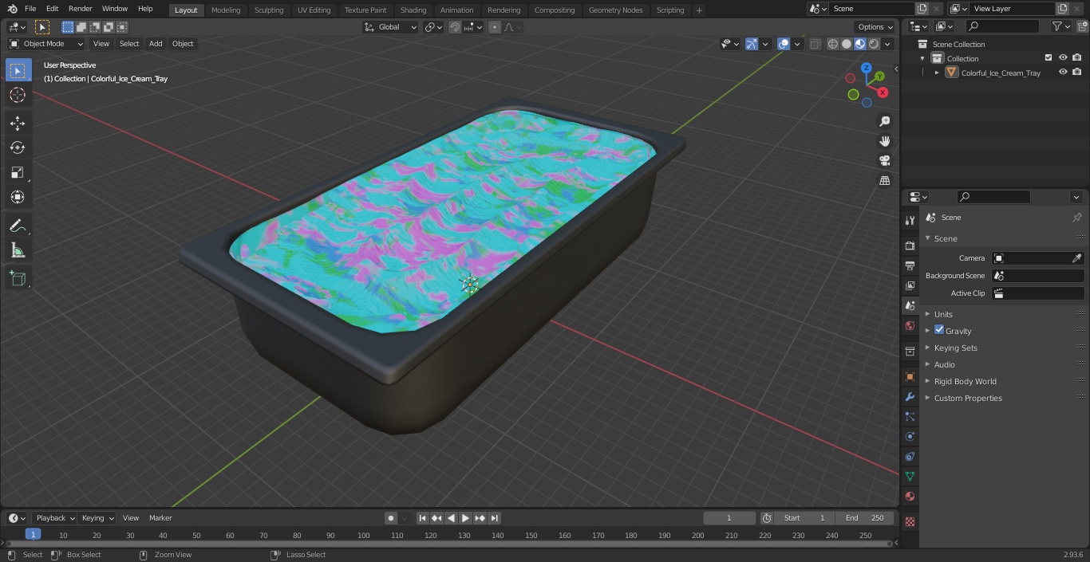Select the Measure tool
Image resolution: width=1090 pixels, height=562 pixels.
pos(18,250)
